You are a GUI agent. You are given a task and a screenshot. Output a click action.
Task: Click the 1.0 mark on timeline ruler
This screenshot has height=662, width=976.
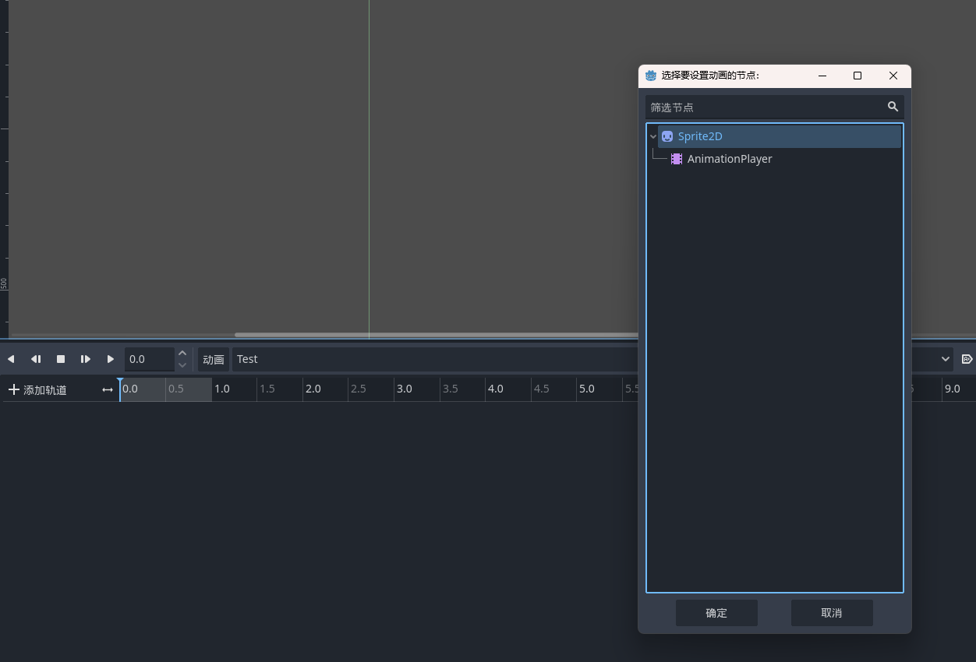click(x=222, y=389)
